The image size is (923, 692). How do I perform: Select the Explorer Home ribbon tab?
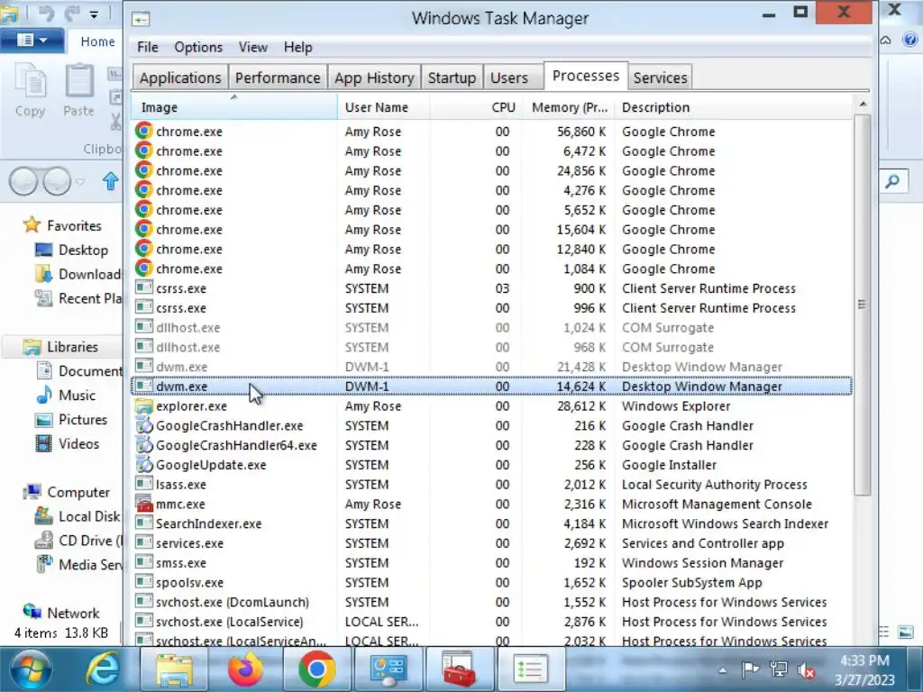pos(97,41)
